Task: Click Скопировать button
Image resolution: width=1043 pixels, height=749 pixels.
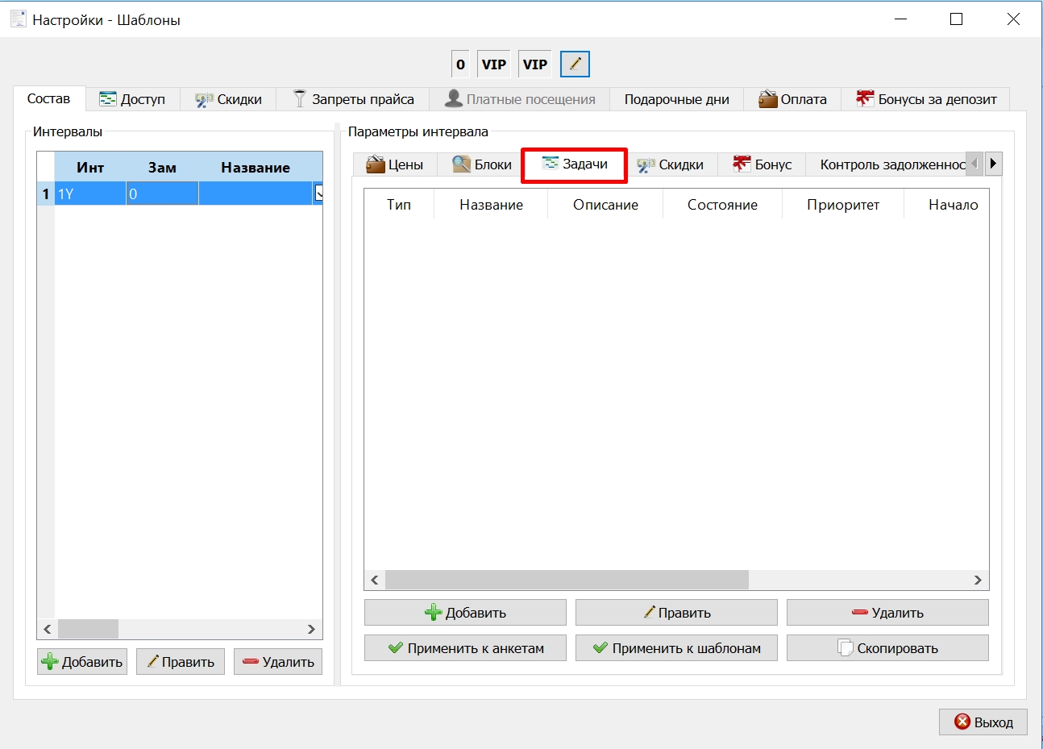Action: (887, 648)
